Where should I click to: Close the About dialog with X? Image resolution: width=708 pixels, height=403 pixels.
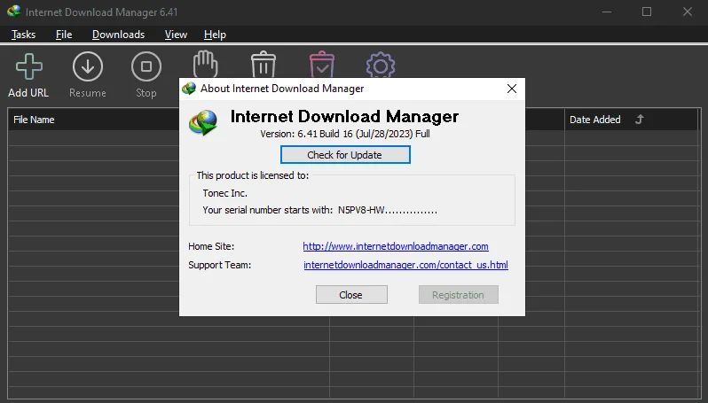(x=512, y=89)
